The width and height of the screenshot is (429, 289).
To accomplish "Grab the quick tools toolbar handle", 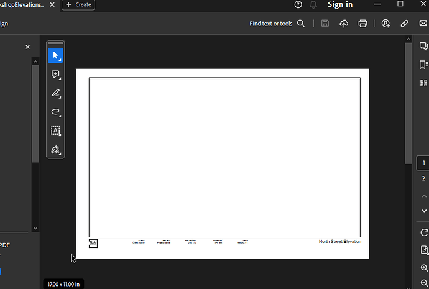I will tap(55, 43).
